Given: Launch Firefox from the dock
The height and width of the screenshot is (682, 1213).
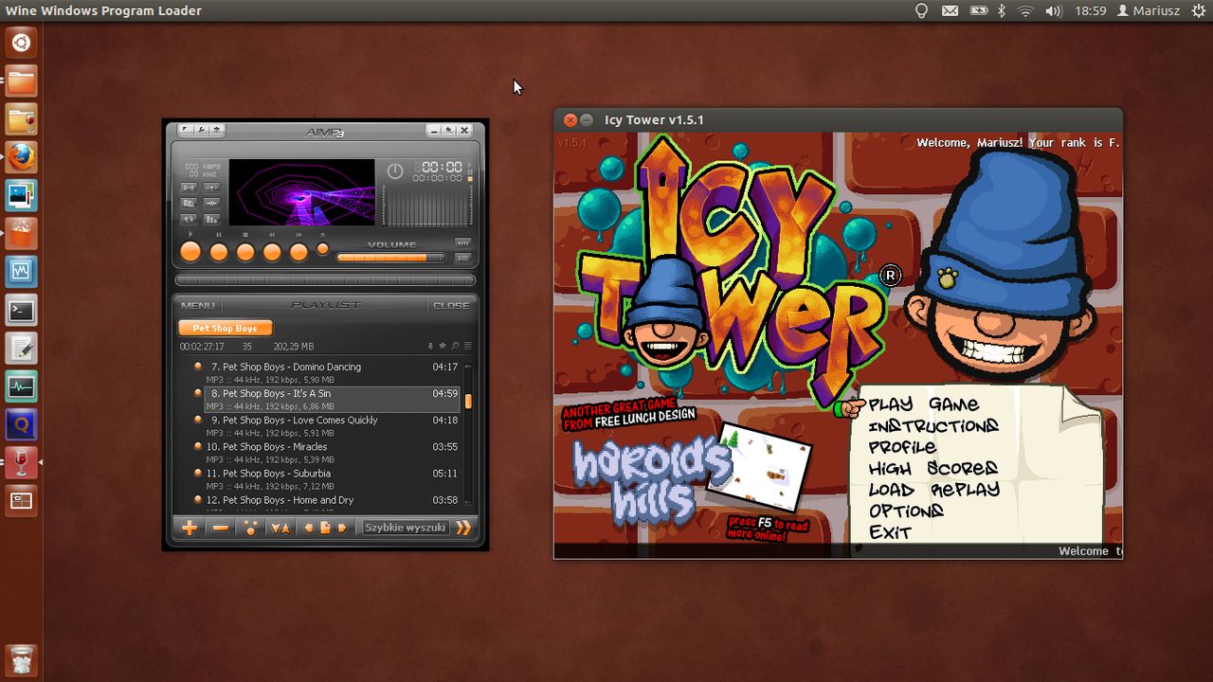Looking at the screenshot, I should click(x=21, y=157).
